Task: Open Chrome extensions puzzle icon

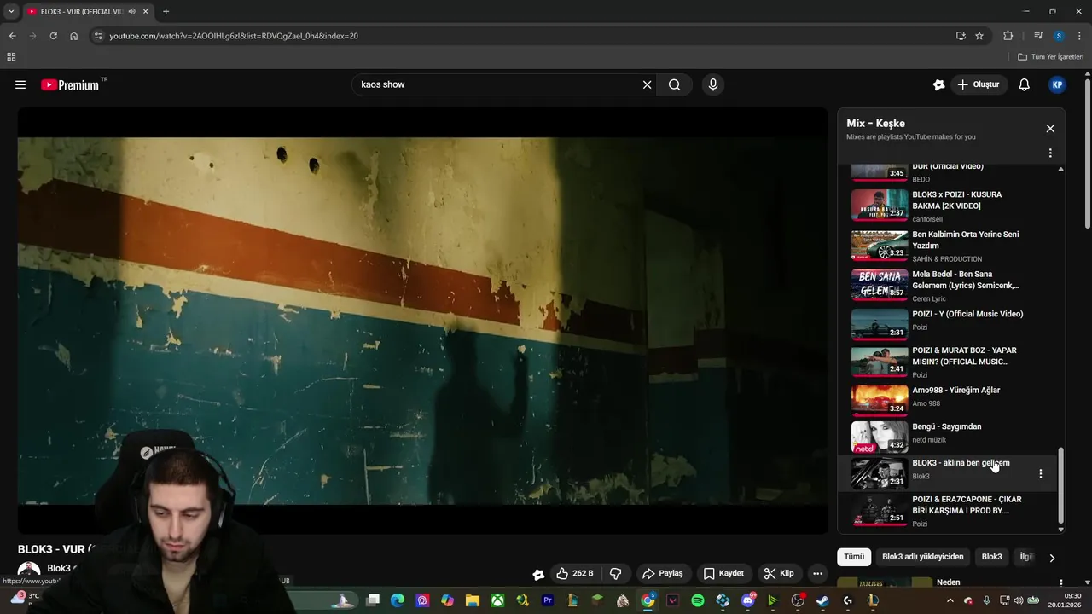Action: (x=1008, y=36)
